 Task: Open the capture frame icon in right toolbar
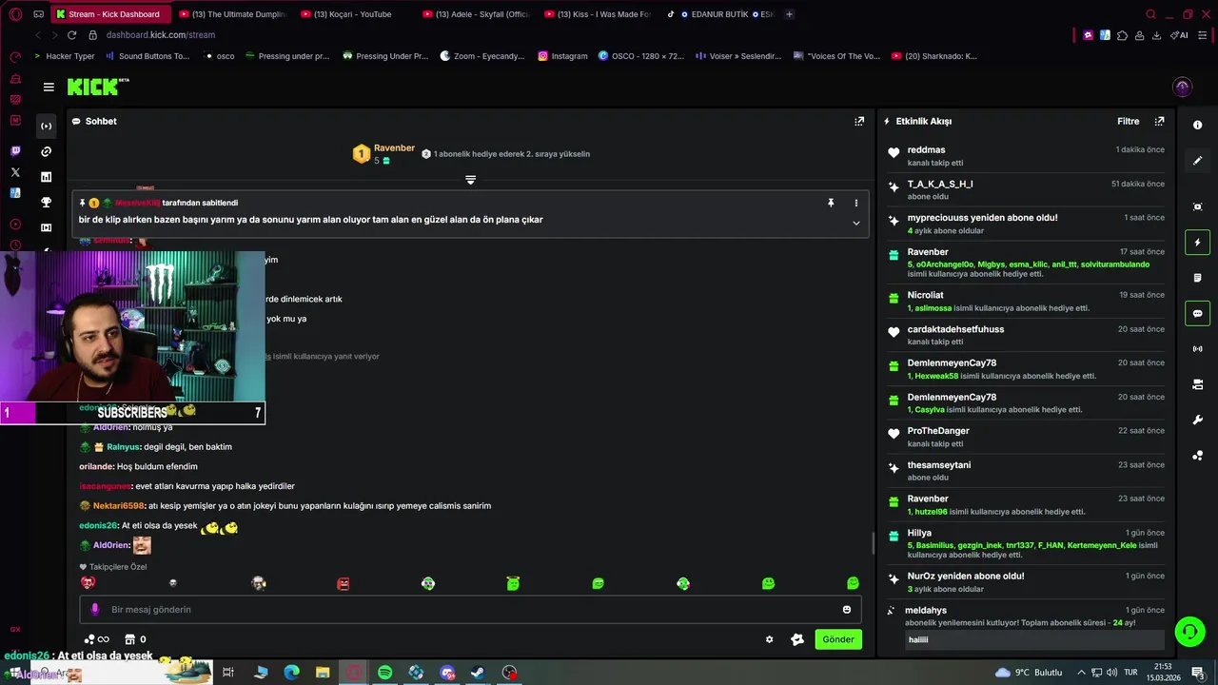1197,206
